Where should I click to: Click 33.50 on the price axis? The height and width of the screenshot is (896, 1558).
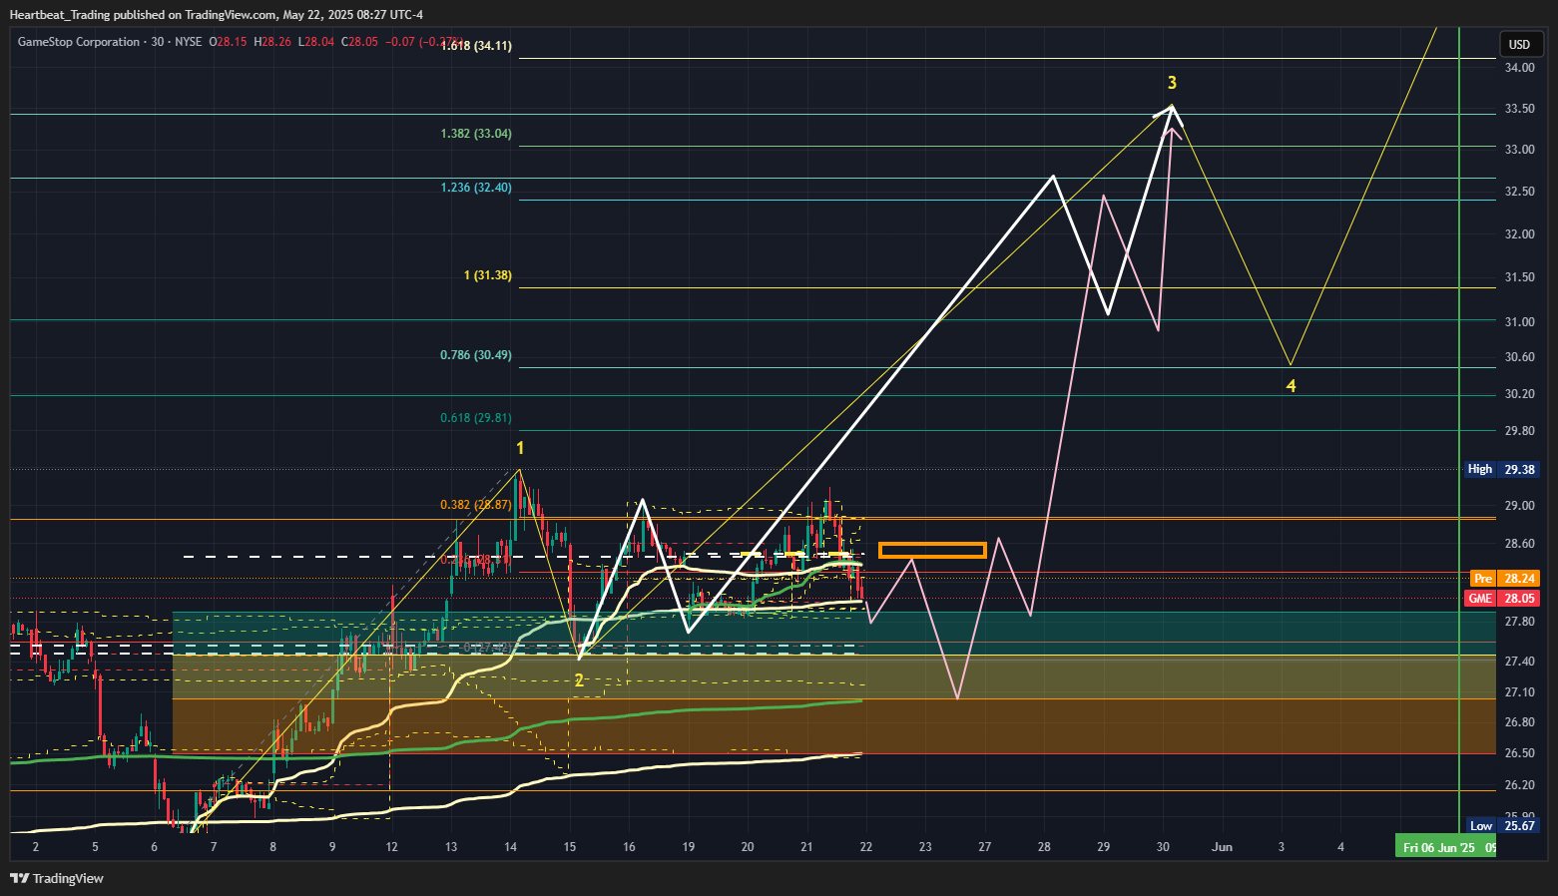click(1520, 109)
